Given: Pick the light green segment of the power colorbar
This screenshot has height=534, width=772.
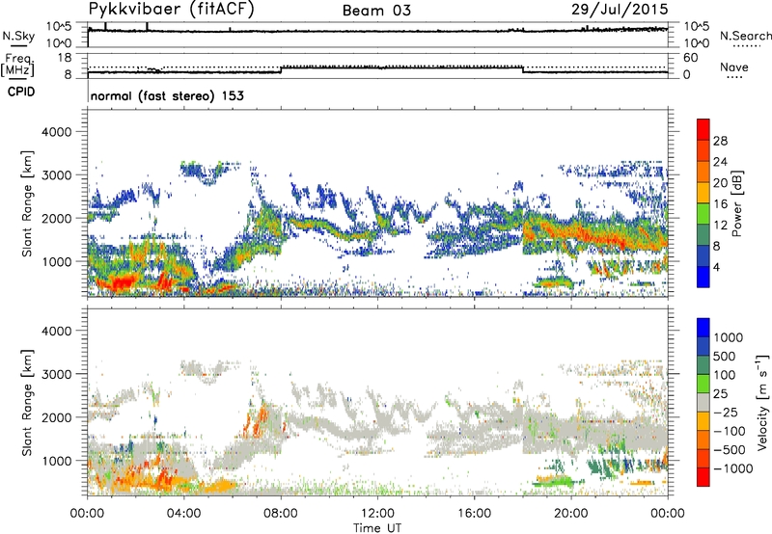Looking at the screenshot, I should (703, 214).
